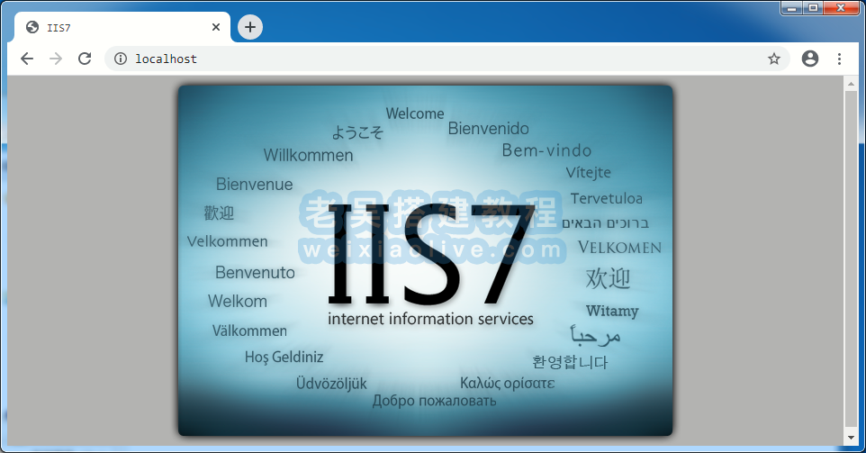Maximize the browser window
The image size is (866, 453).
coord(813,8)
